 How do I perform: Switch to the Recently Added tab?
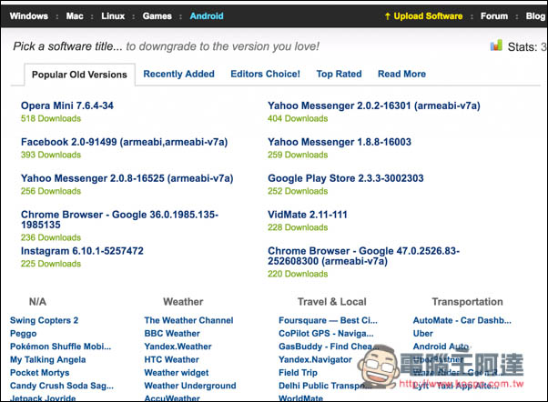coord(179,74)
